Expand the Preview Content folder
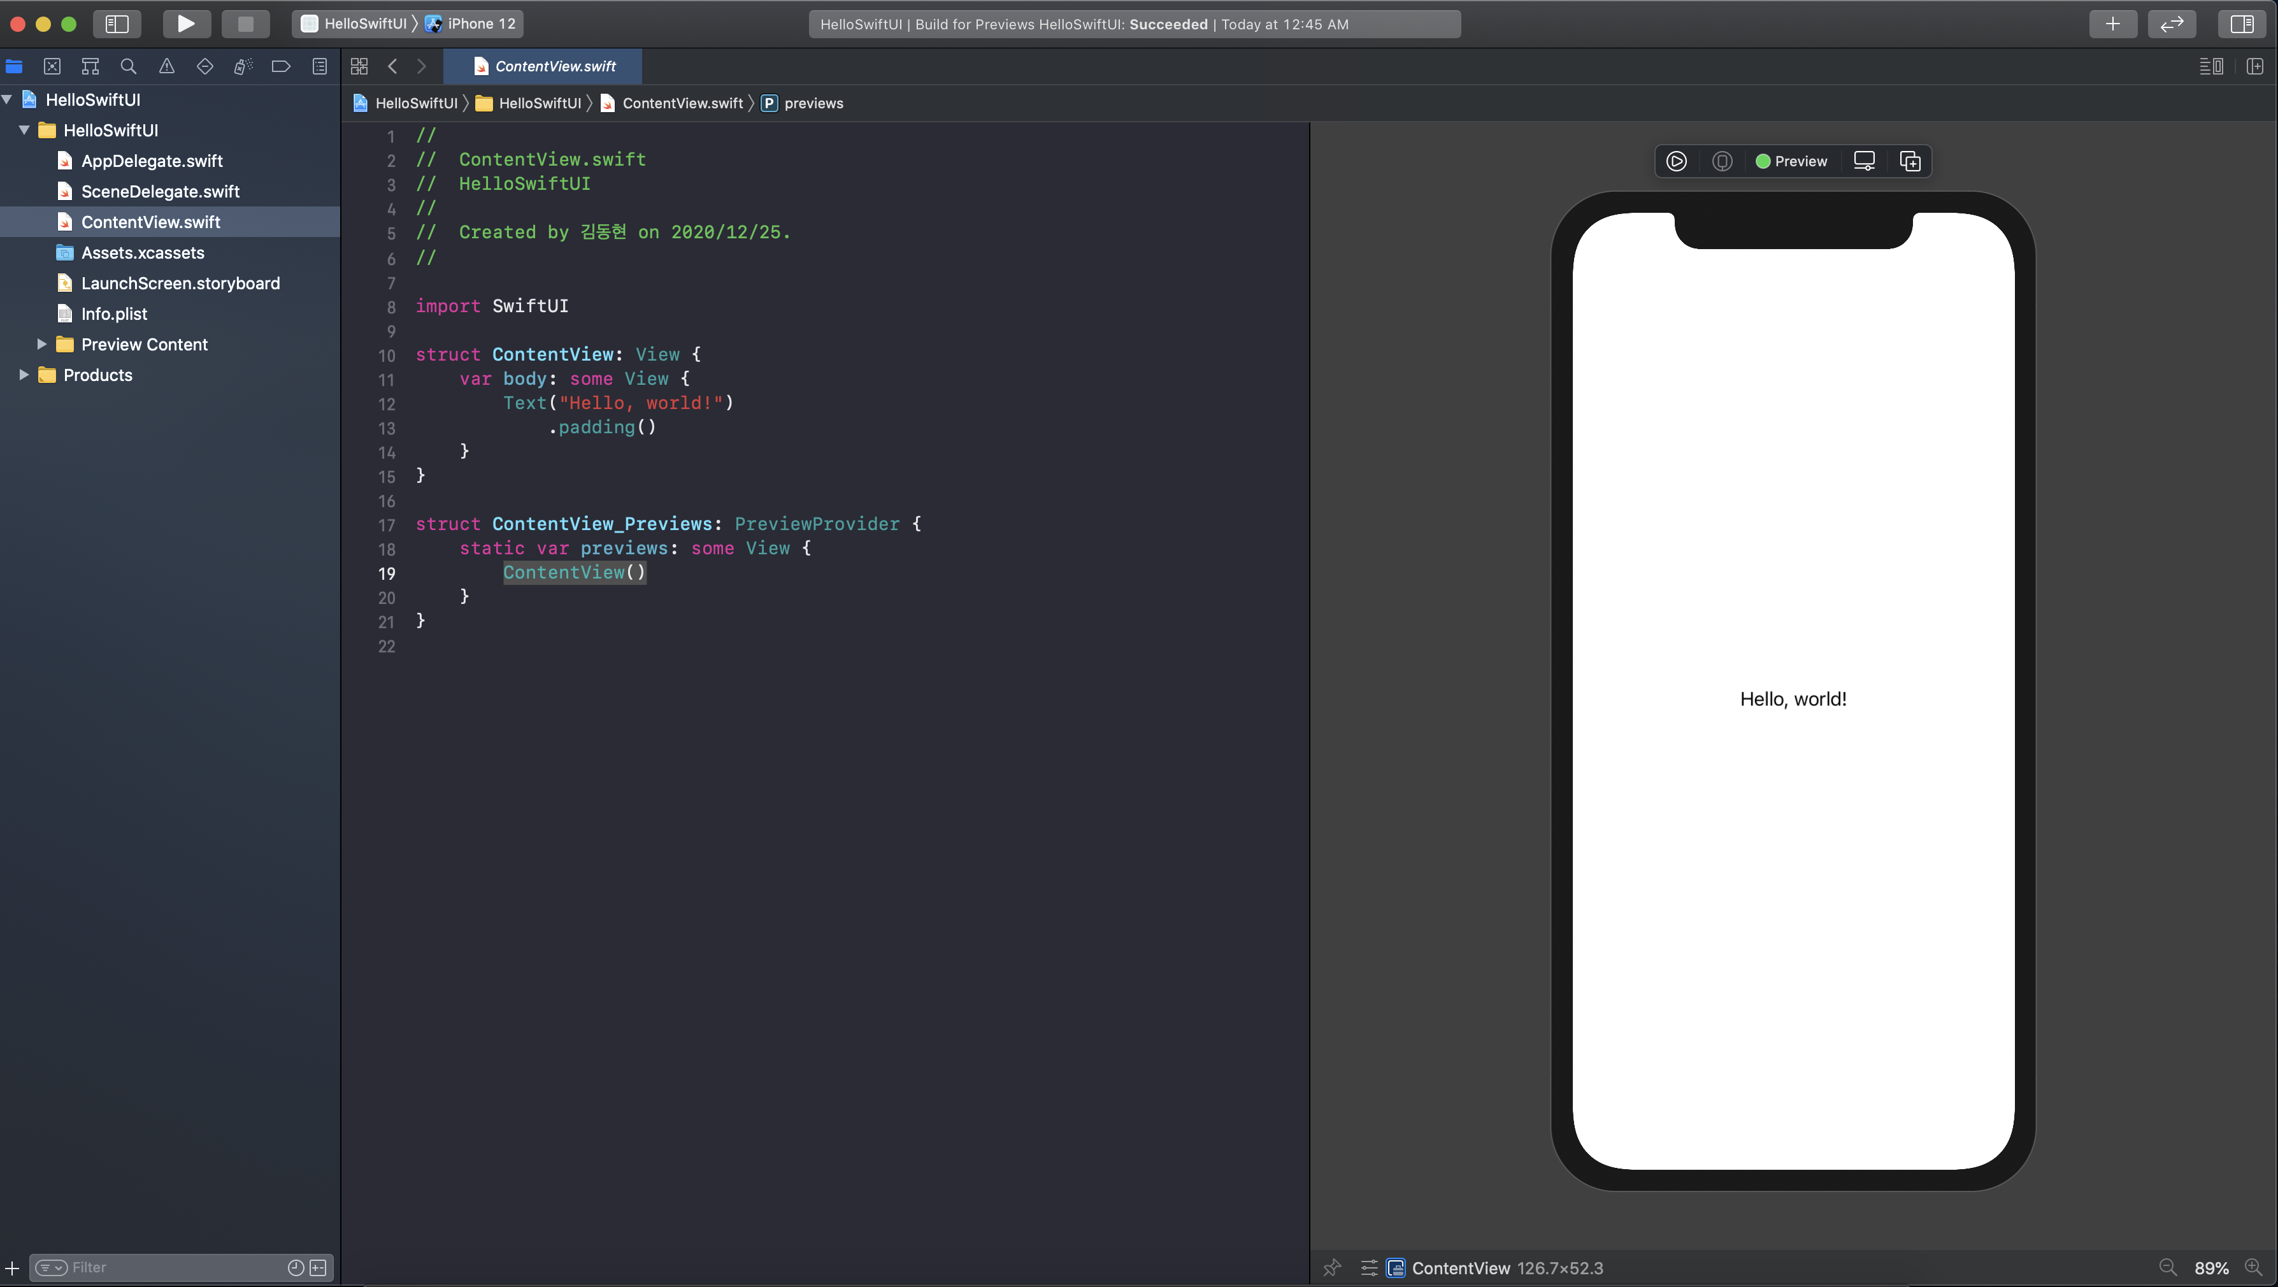Screen dimensions: 2278x1287 41,344
